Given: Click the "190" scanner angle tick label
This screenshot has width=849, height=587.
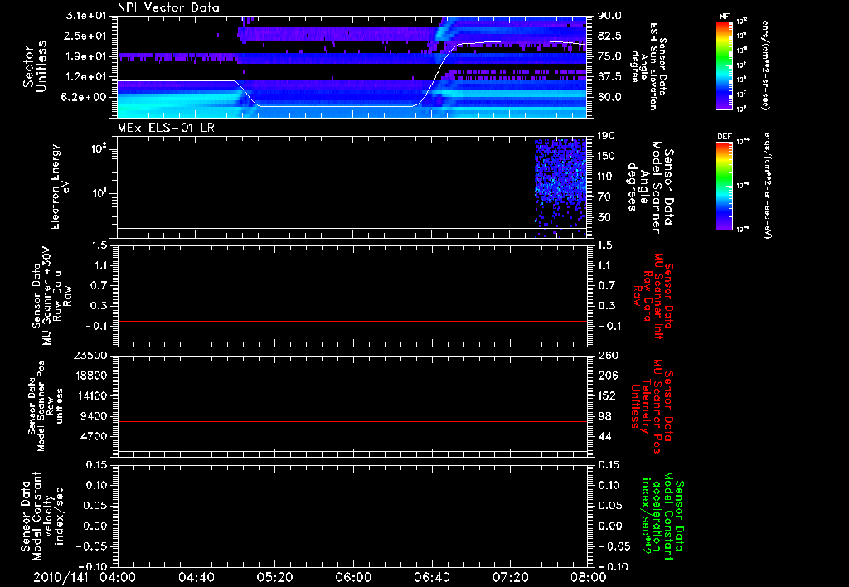Looking at the screenshot, I should tap(606, 136).
